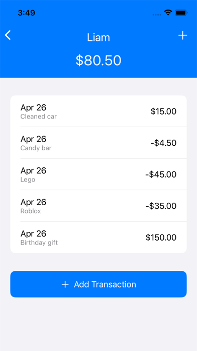Tap the back chevron icon
Screen dimensions: 197x351
tap(8, 35)
